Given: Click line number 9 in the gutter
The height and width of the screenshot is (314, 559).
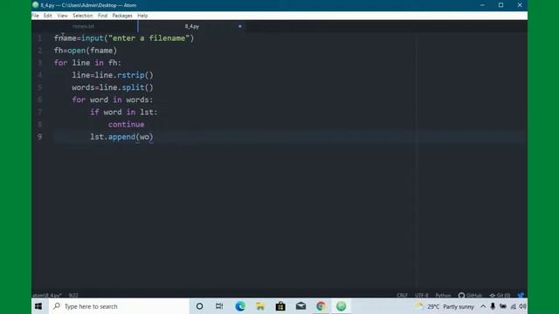Looking at the screenshot, I should click(39, 137).
